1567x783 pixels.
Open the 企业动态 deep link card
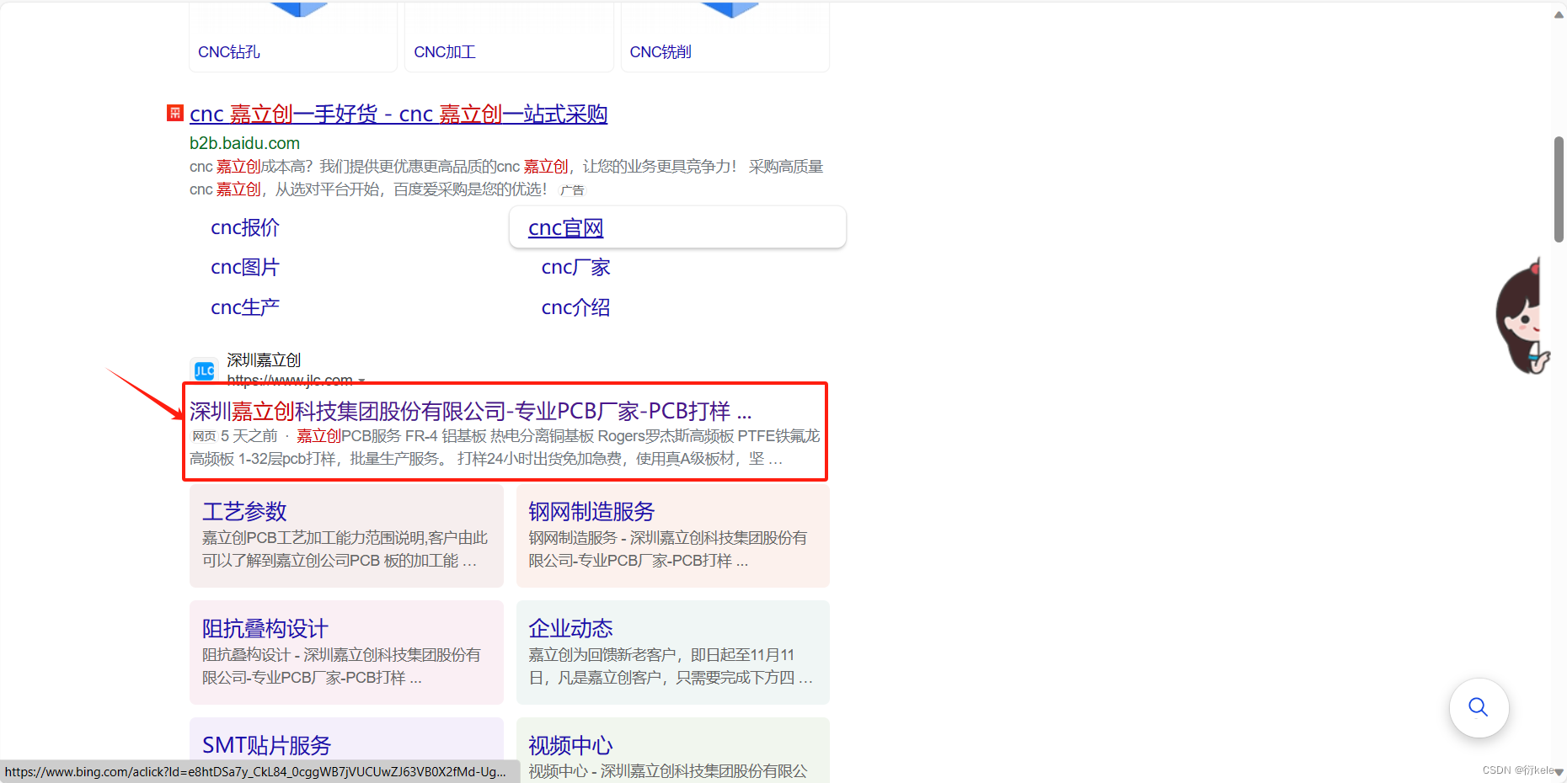tap(673, 652)
